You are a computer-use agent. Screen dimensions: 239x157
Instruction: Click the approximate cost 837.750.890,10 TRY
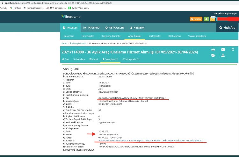(x=108, y=92)
